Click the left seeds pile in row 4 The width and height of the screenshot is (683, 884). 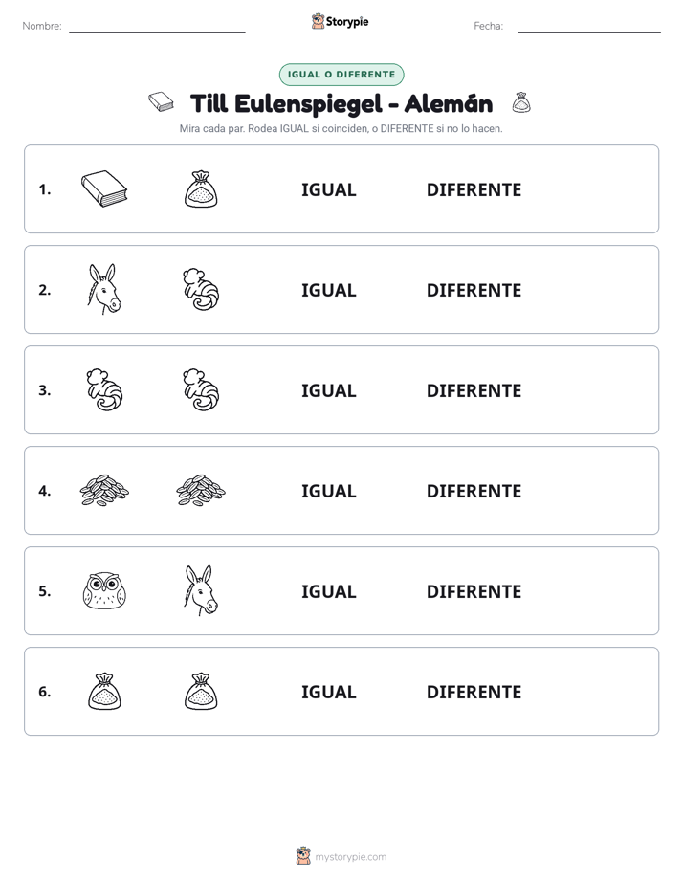[x=104, y=491]
